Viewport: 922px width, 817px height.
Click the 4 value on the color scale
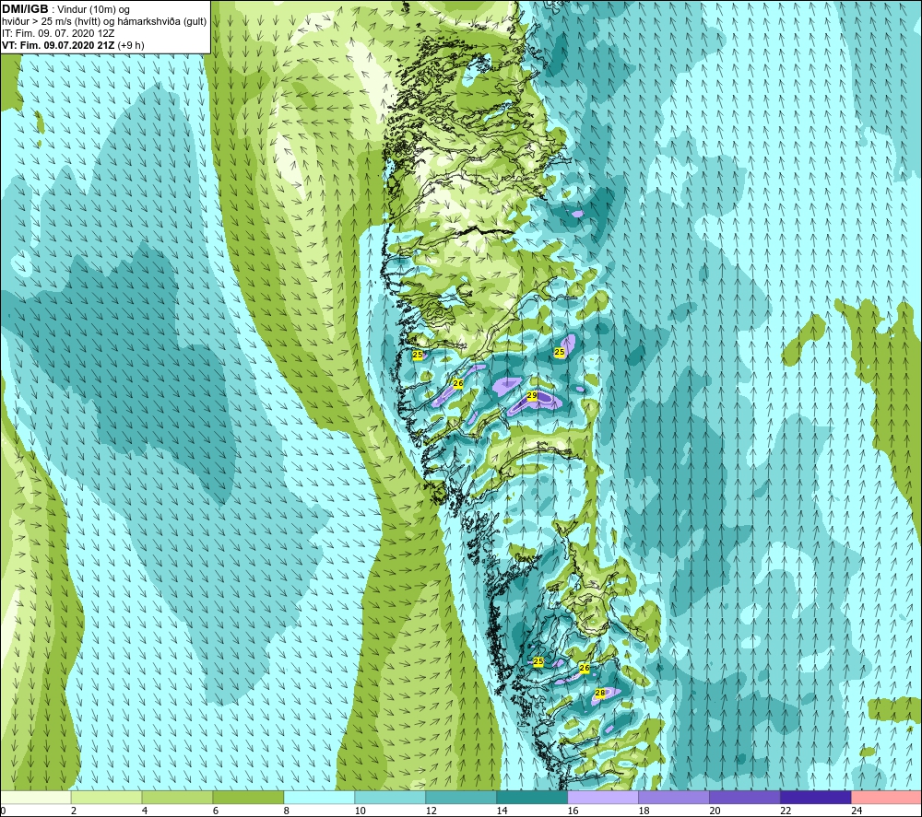(145, 811)
